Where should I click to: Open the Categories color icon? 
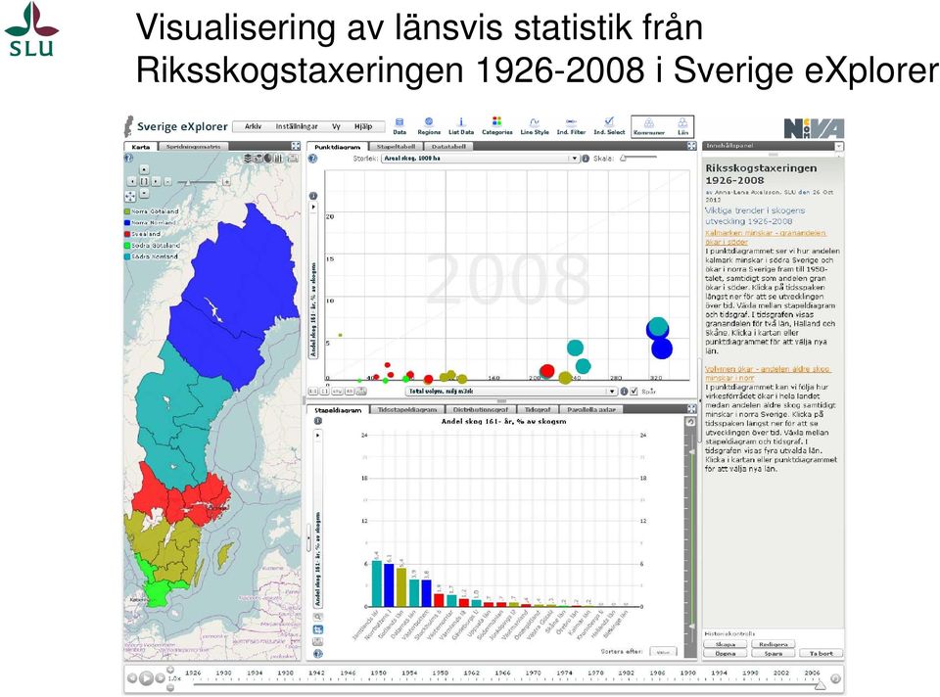[497, 126]
